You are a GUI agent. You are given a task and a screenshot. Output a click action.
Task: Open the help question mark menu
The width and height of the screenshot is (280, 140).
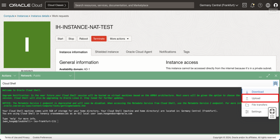[x=260, y=5]
